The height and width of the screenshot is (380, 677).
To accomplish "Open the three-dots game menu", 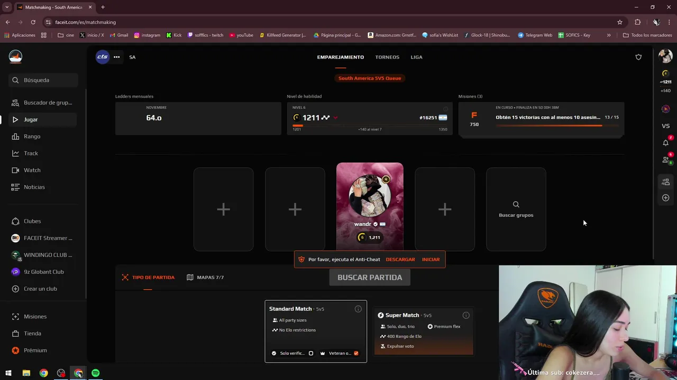I will coord(116,57).
